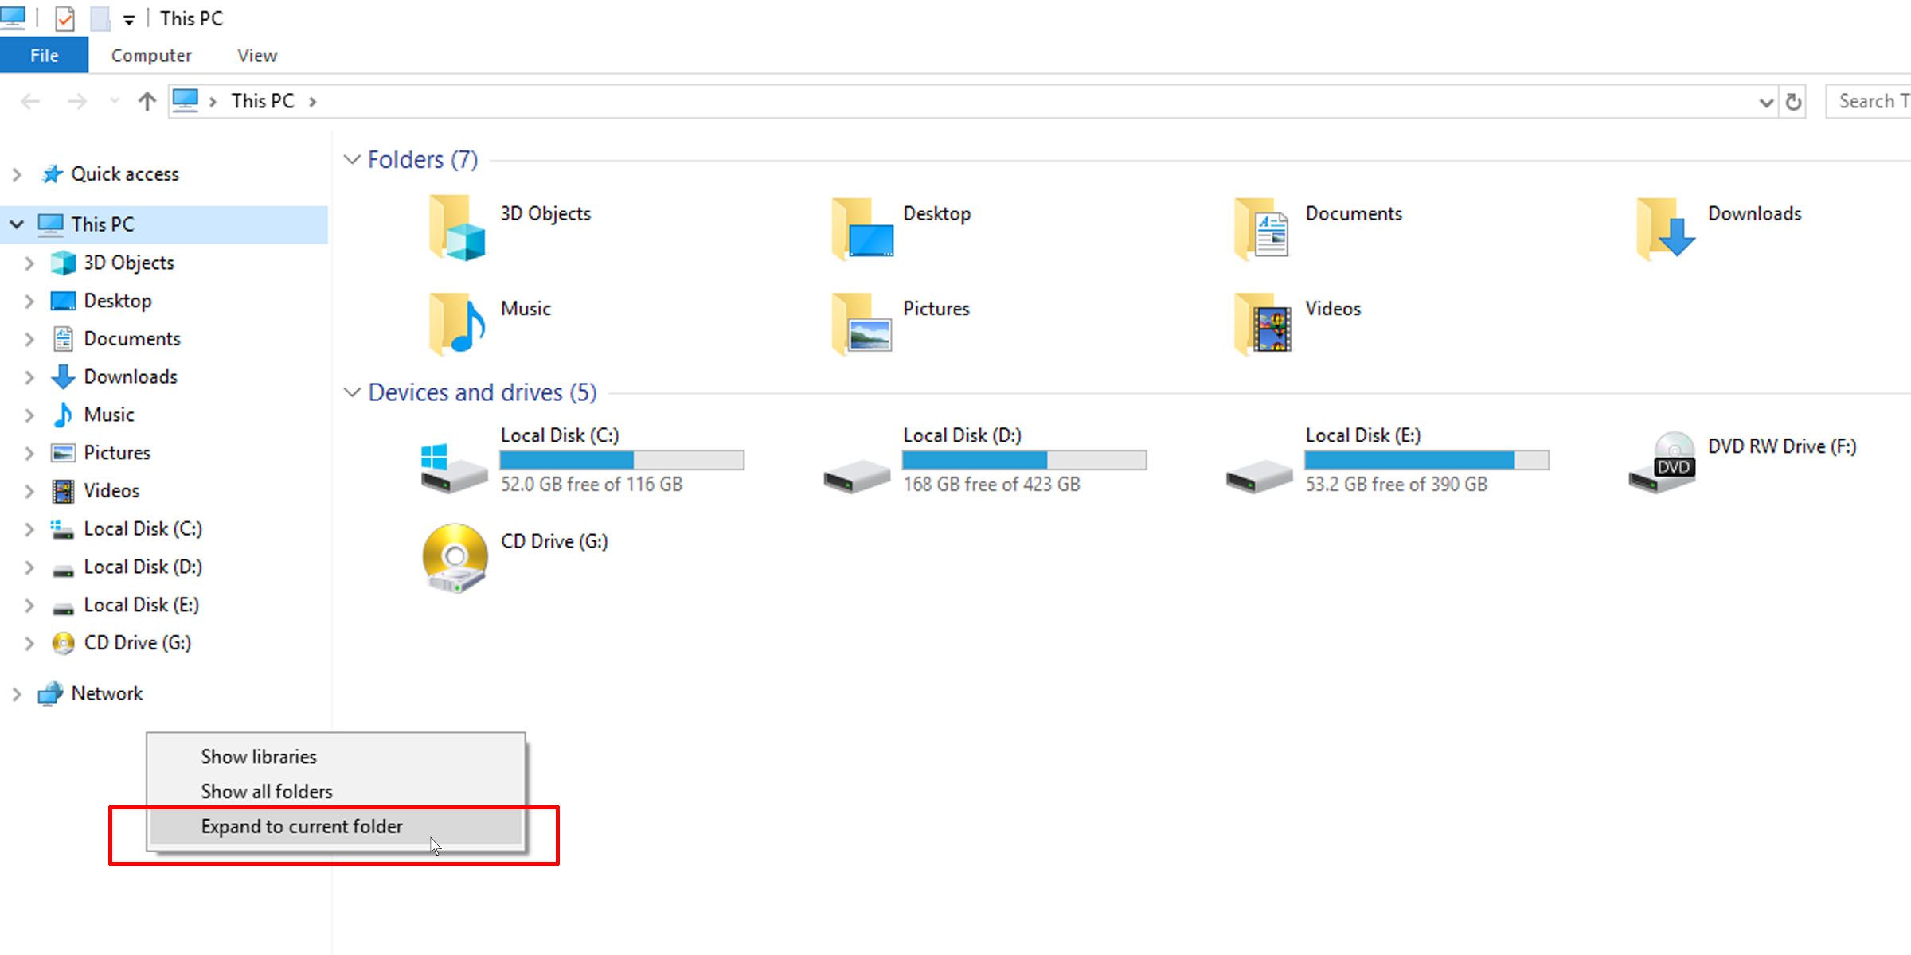Click the Folders (7) group header text

(x=423, y=160)
